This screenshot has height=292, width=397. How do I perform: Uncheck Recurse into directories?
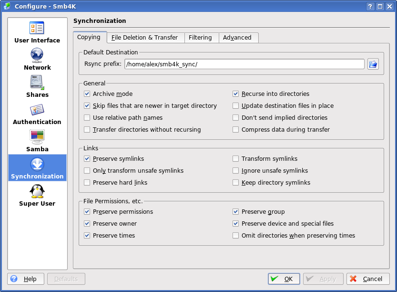235,94
